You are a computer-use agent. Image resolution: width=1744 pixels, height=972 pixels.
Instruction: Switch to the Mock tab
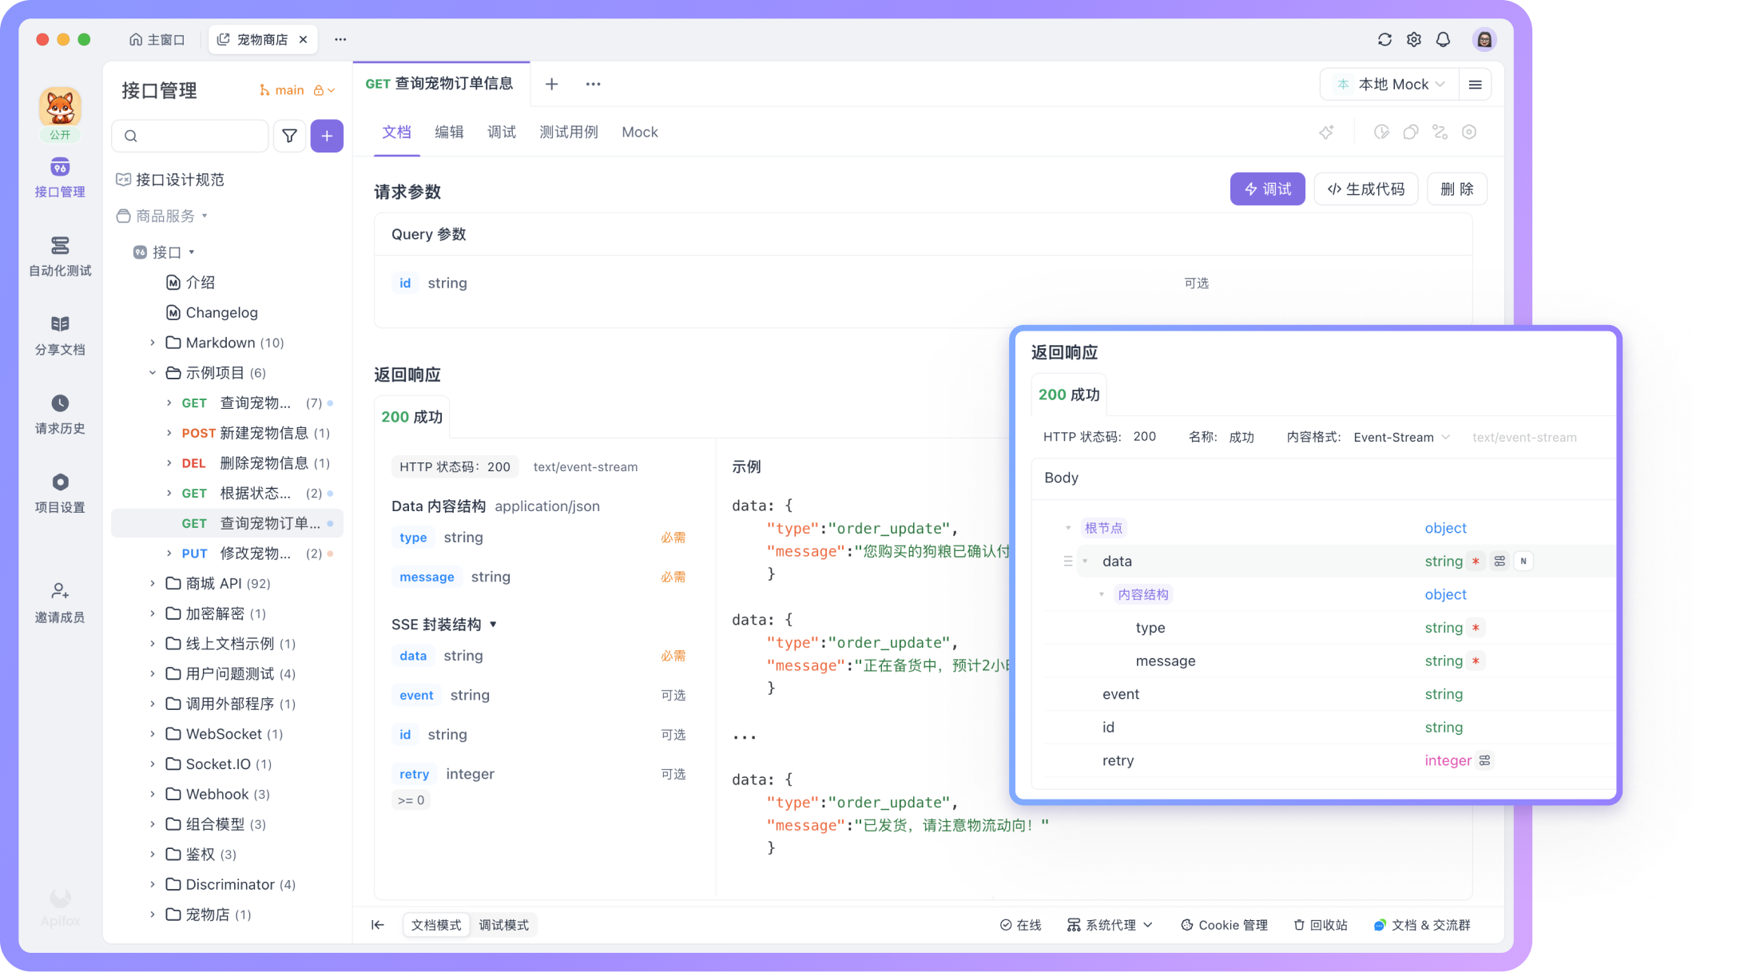[639, 132]
